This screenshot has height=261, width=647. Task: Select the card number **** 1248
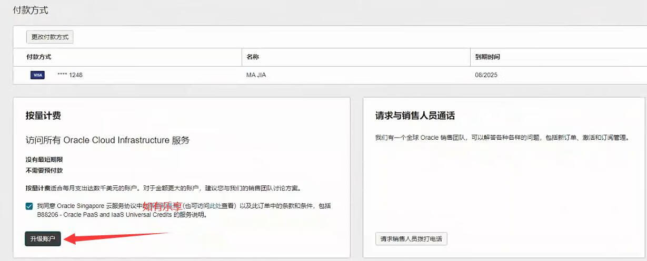(70, 75)
